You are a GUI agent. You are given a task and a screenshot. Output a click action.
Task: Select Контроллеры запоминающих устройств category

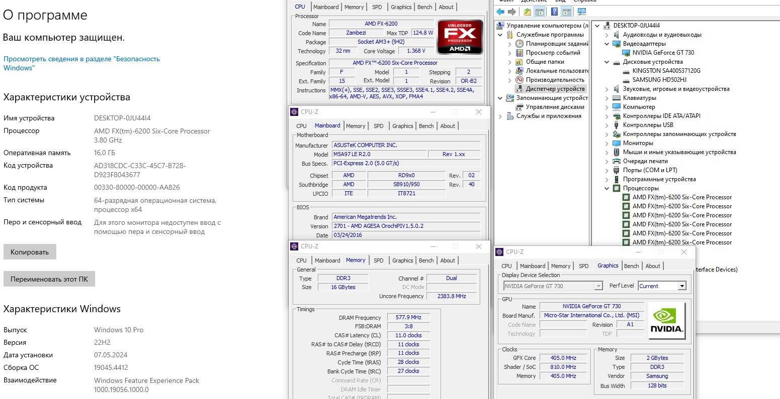679,134
